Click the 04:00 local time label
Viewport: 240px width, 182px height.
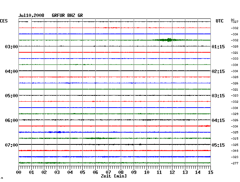[11, 71]
